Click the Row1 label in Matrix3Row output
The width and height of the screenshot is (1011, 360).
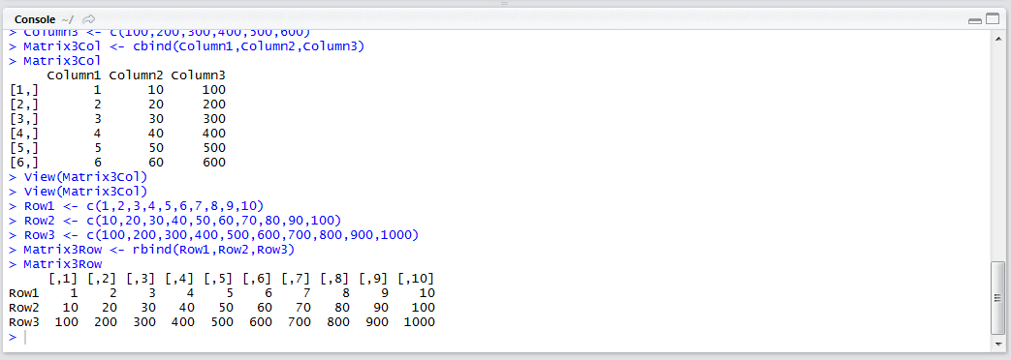(x=24, y=293)
